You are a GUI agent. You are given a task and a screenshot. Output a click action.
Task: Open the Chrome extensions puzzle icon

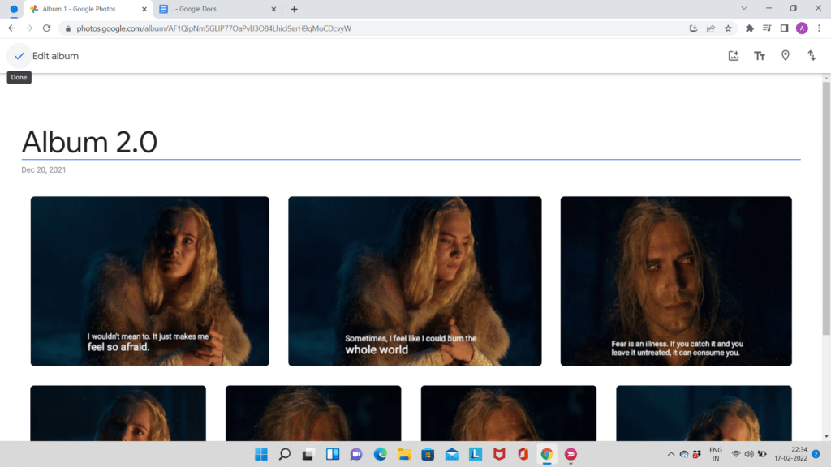(x=748, y=28)
